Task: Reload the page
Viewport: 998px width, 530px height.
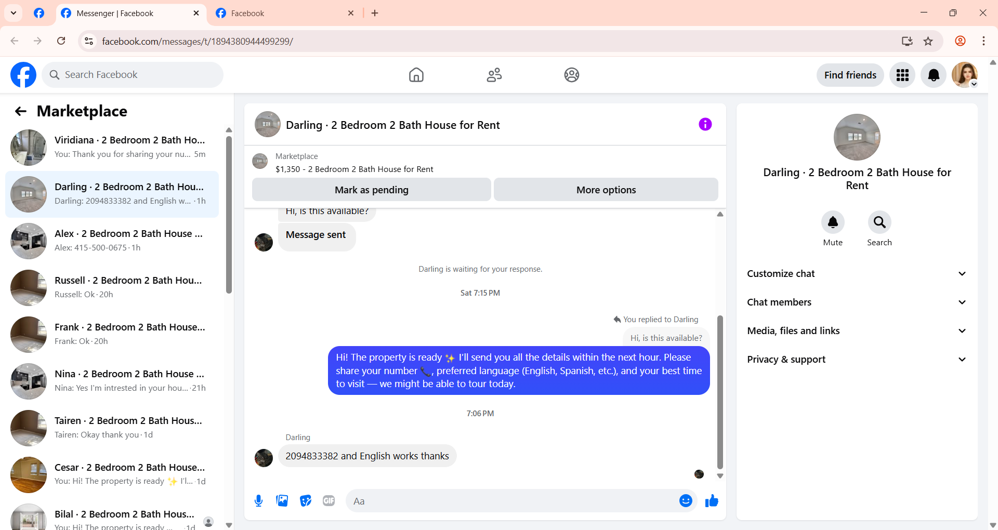Action: [x=61, y=41]
